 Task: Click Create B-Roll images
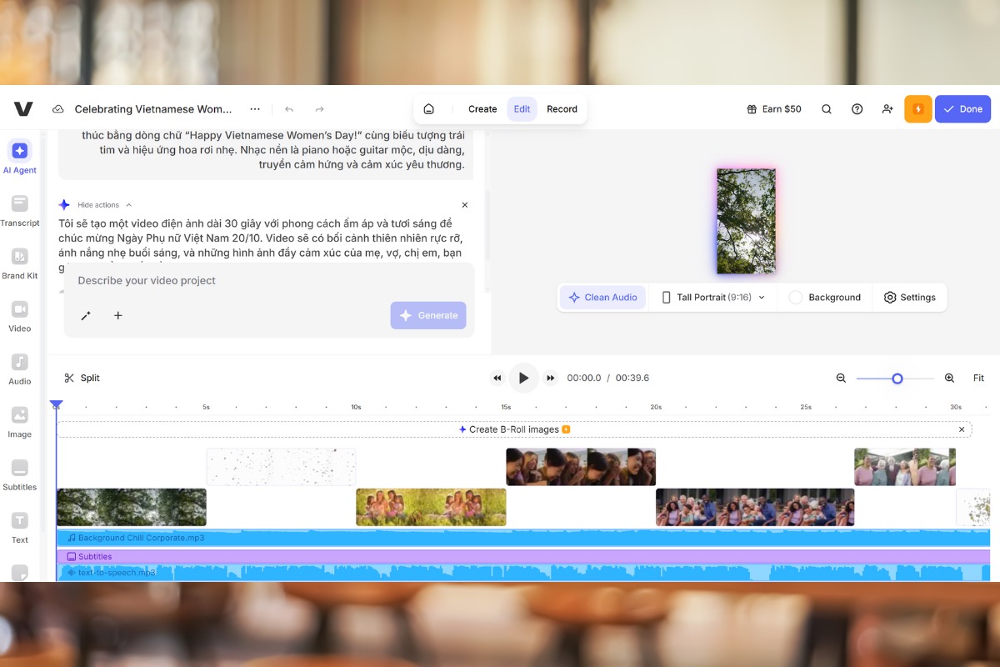click(x=514, y=429)
